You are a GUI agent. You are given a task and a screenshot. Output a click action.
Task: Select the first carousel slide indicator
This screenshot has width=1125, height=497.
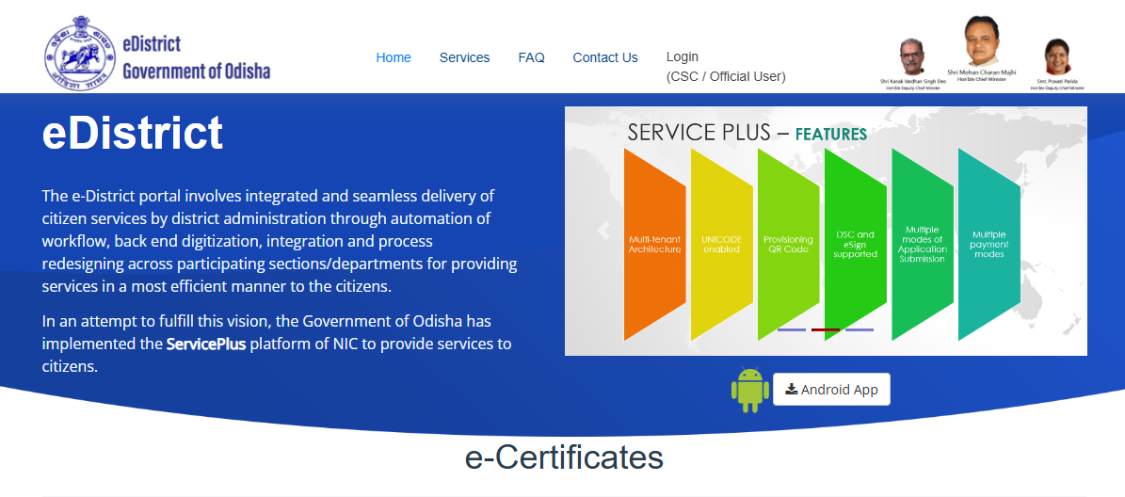pos(791,330)
